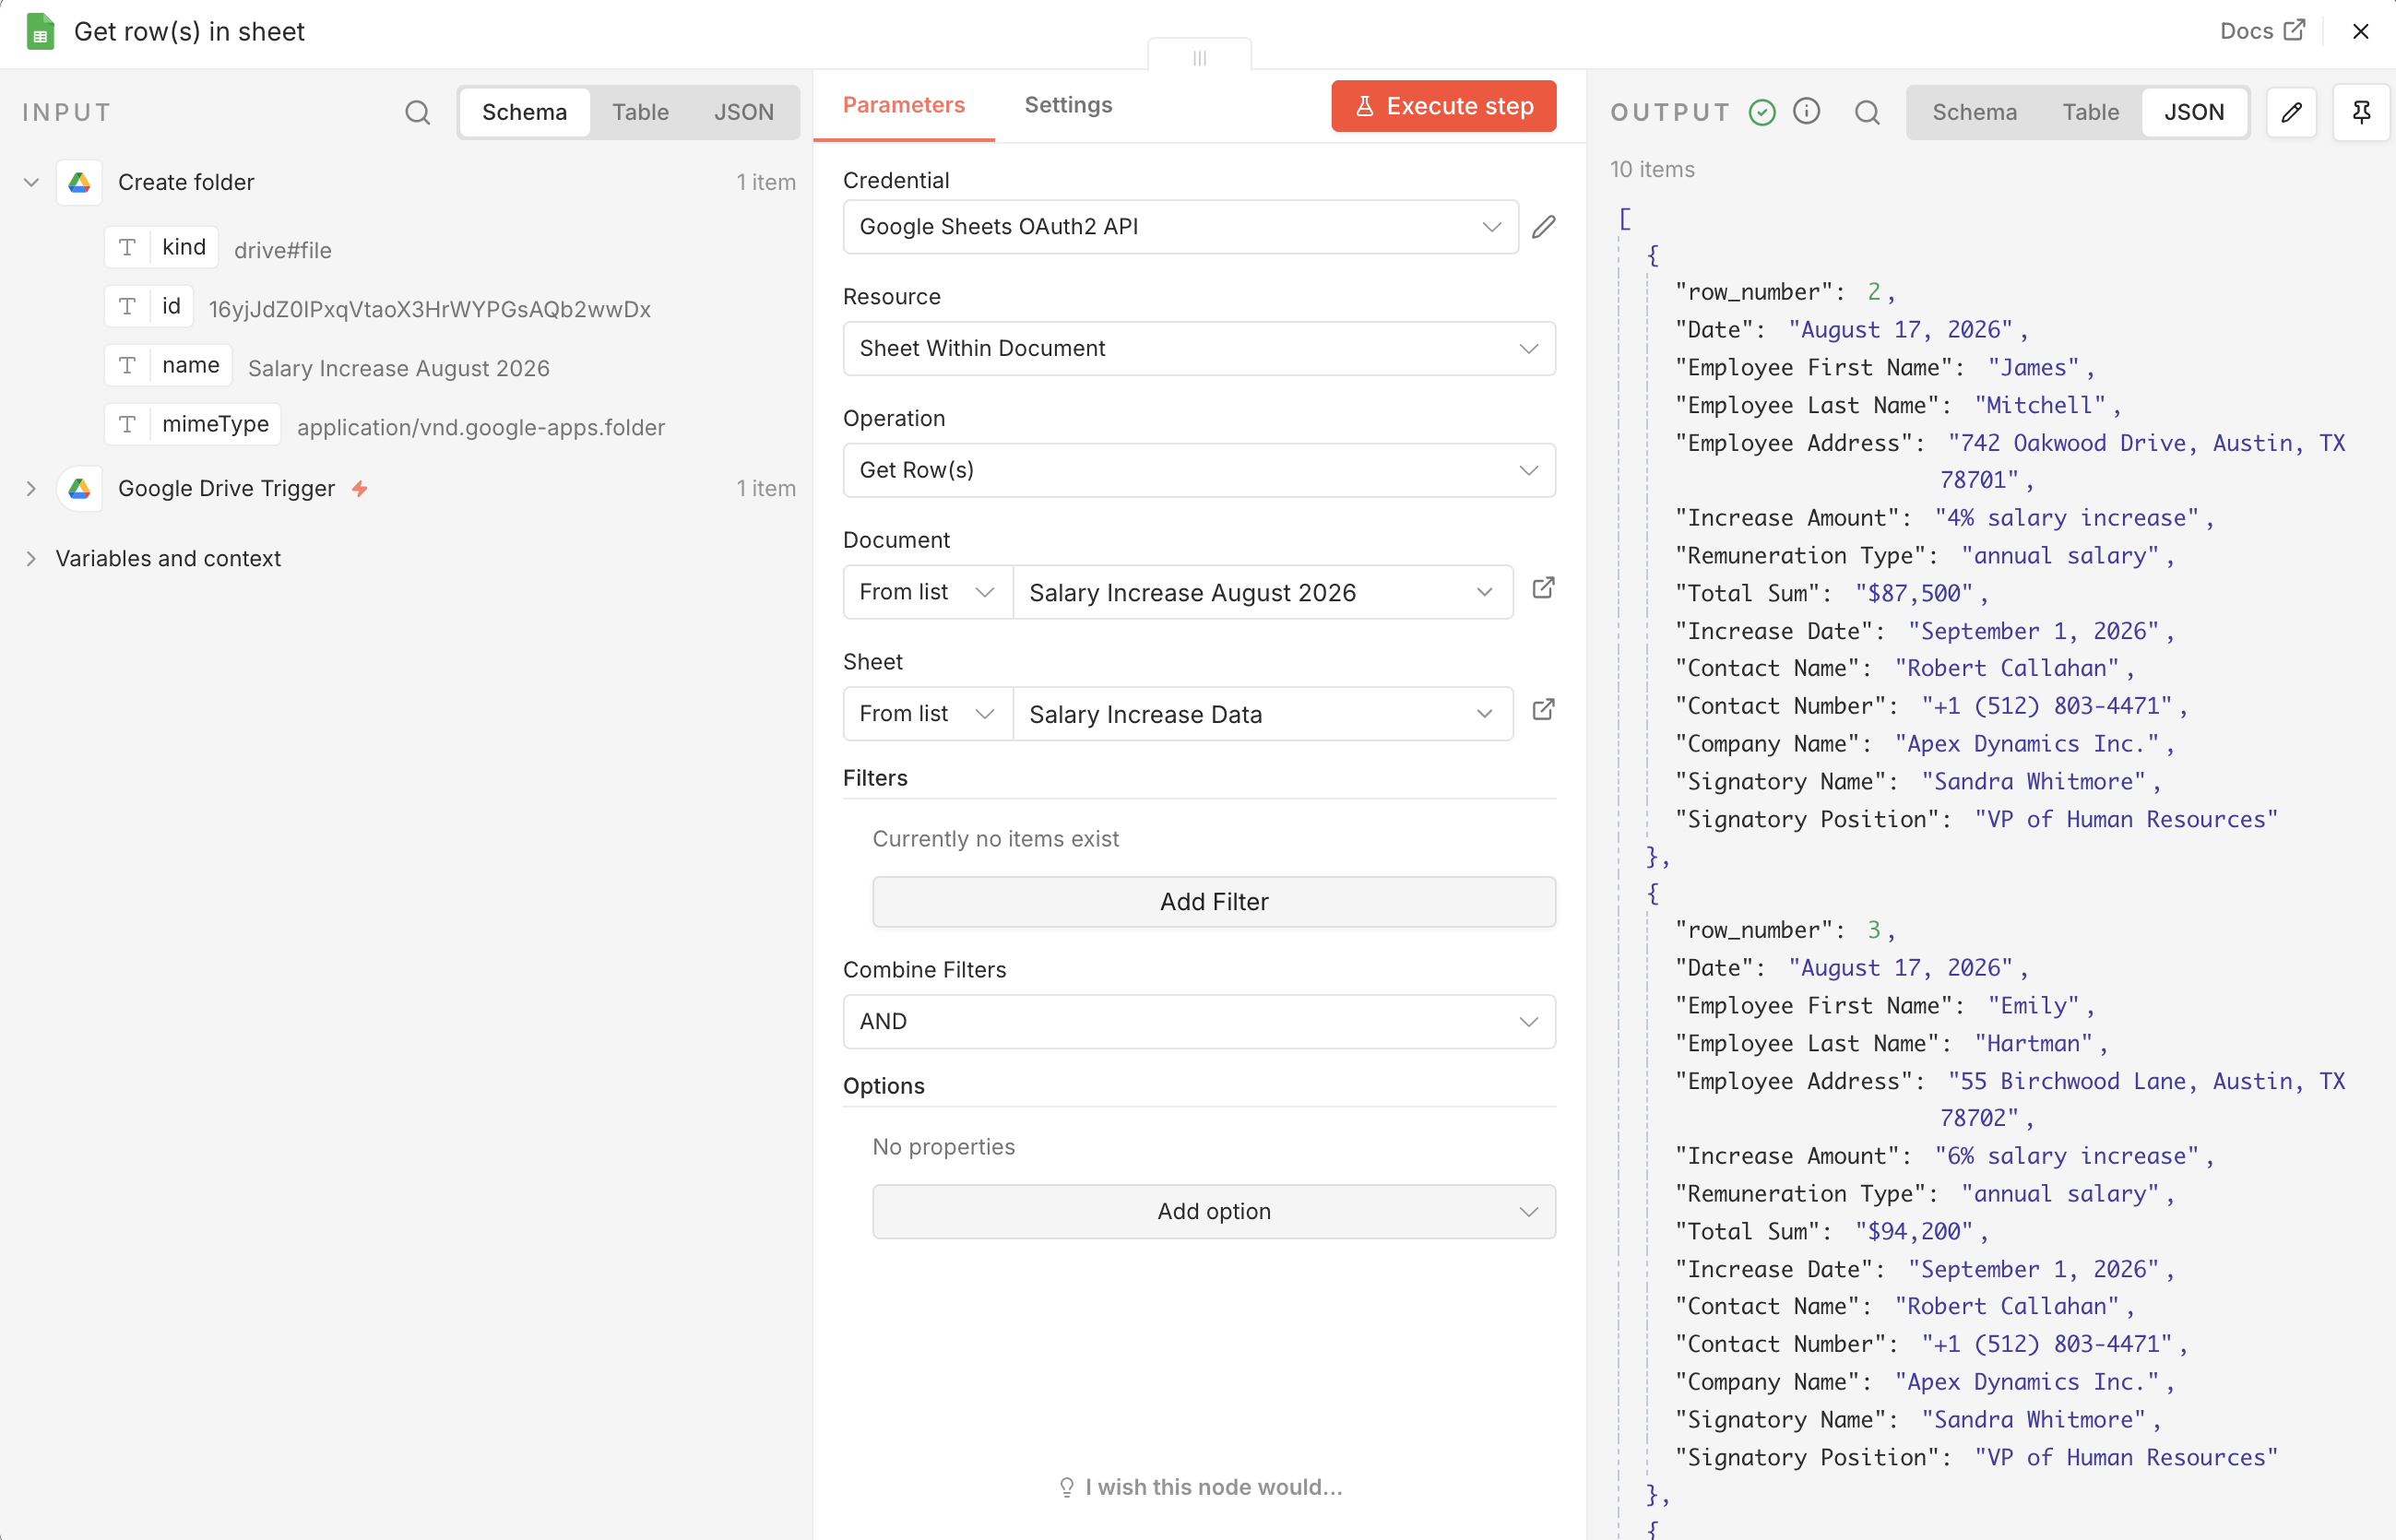Click the output value "$94,200"
The height and width of the screenshot is (1540, 2396).
click(x=1914, y=1231)
